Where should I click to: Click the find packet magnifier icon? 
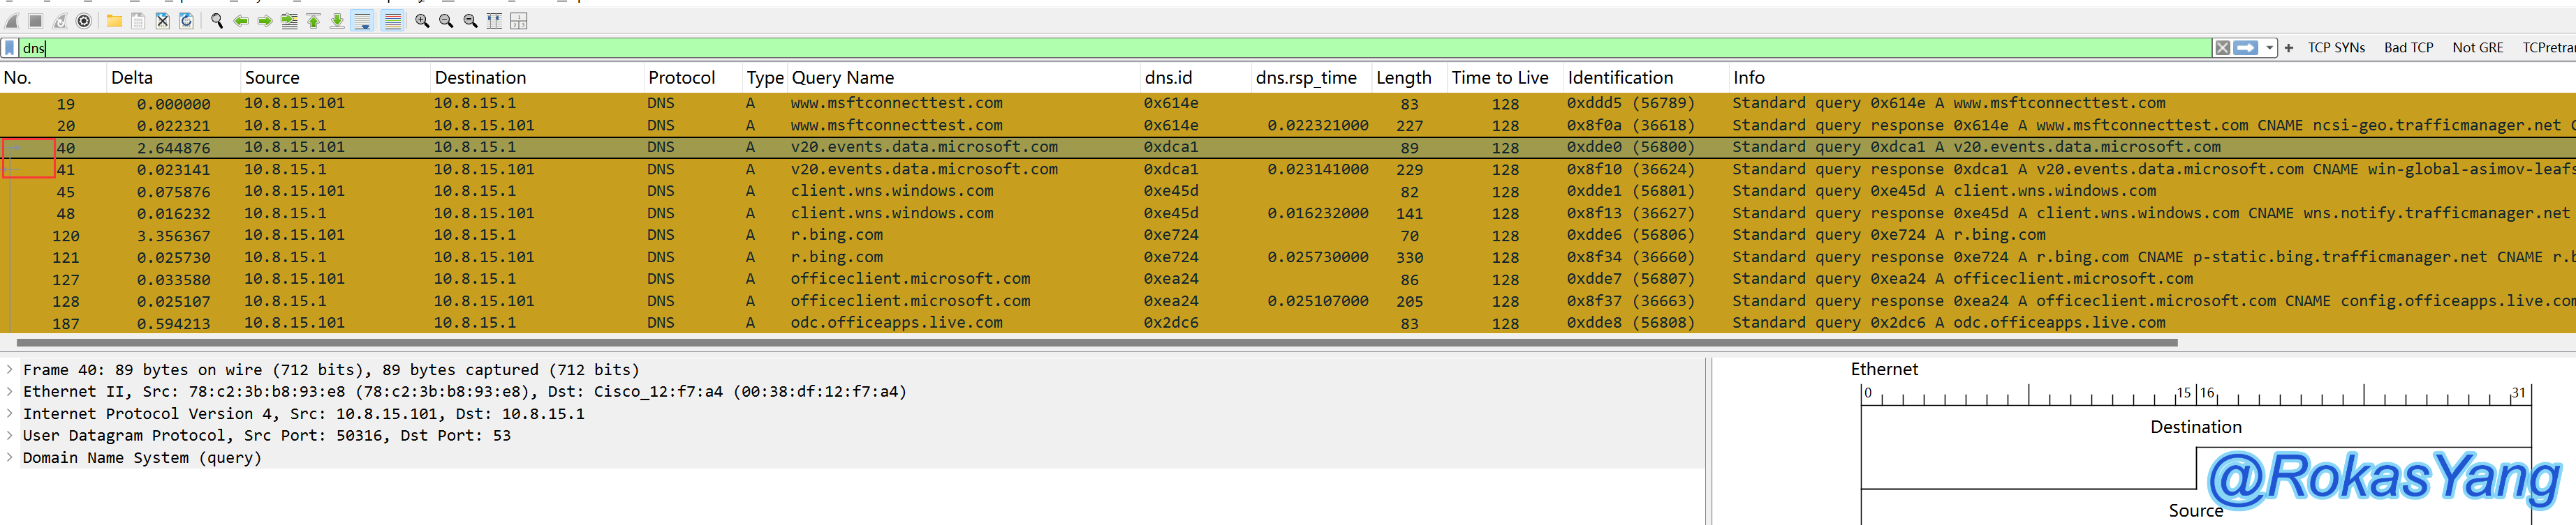click(217, 21)
